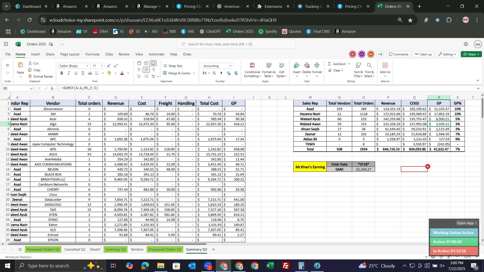
Task: Click the Catch up button
Action: tap(423, 54)
